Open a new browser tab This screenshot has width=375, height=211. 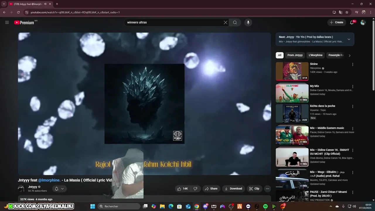coord(57,4)
